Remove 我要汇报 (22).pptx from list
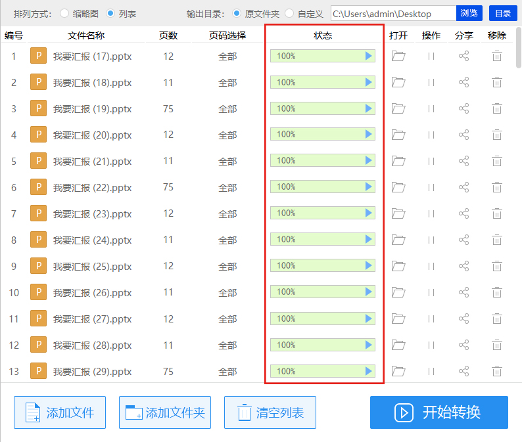This screenshot has width=522, height=442. tap(497, 187)
